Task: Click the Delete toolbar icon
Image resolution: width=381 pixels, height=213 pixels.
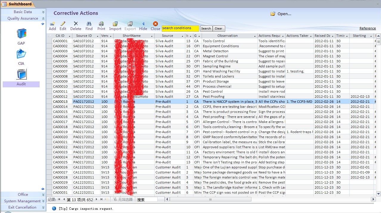Action: click(76, 24)
